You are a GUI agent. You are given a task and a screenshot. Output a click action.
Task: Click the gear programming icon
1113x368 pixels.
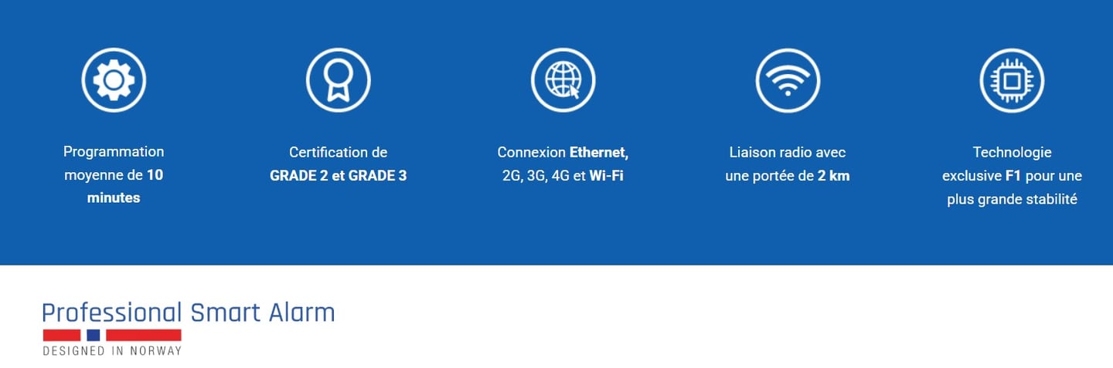click(114, 79)
